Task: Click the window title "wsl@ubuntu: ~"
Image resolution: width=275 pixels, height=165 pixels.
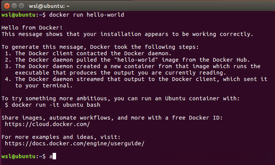Action: pos(48,6)
